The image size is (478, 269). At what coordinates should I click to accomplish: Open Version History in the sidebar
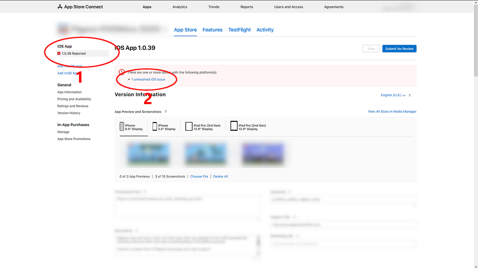(69, 113)
